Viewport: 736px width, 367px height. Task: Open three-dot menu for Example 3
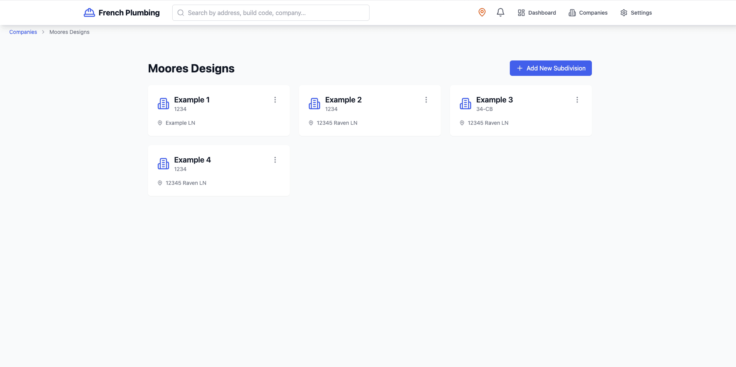577,100
